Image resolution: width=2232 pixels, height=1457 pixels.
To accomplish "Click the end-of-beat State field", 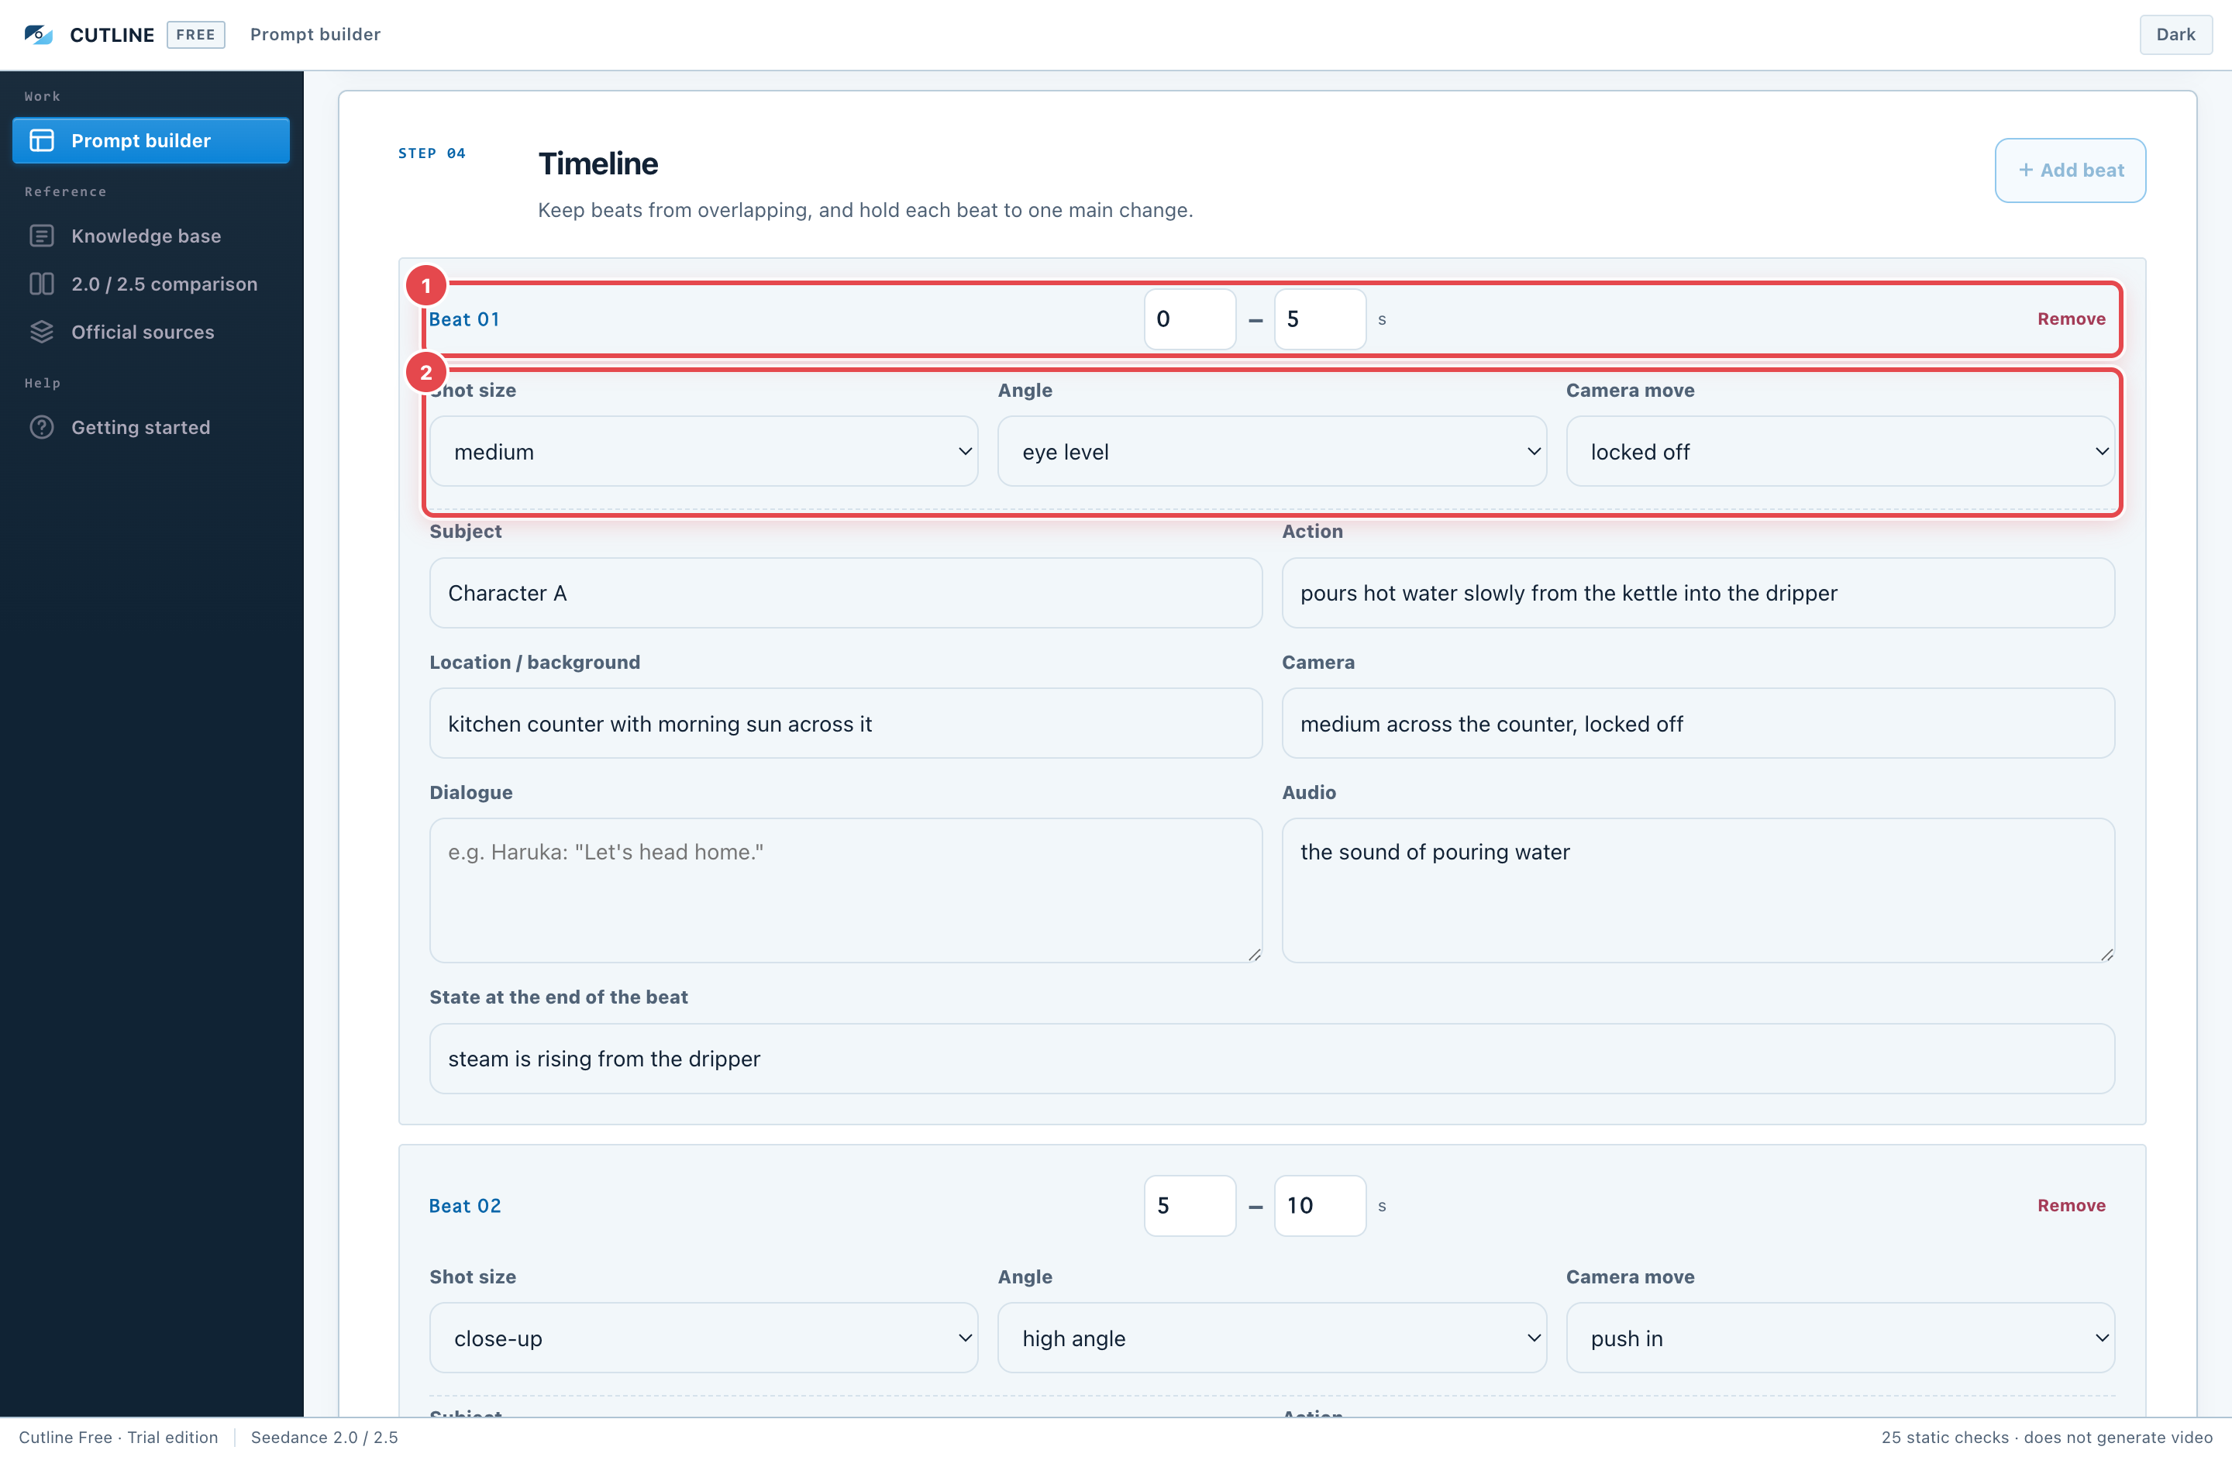I will click(x=1272, y=1059).
